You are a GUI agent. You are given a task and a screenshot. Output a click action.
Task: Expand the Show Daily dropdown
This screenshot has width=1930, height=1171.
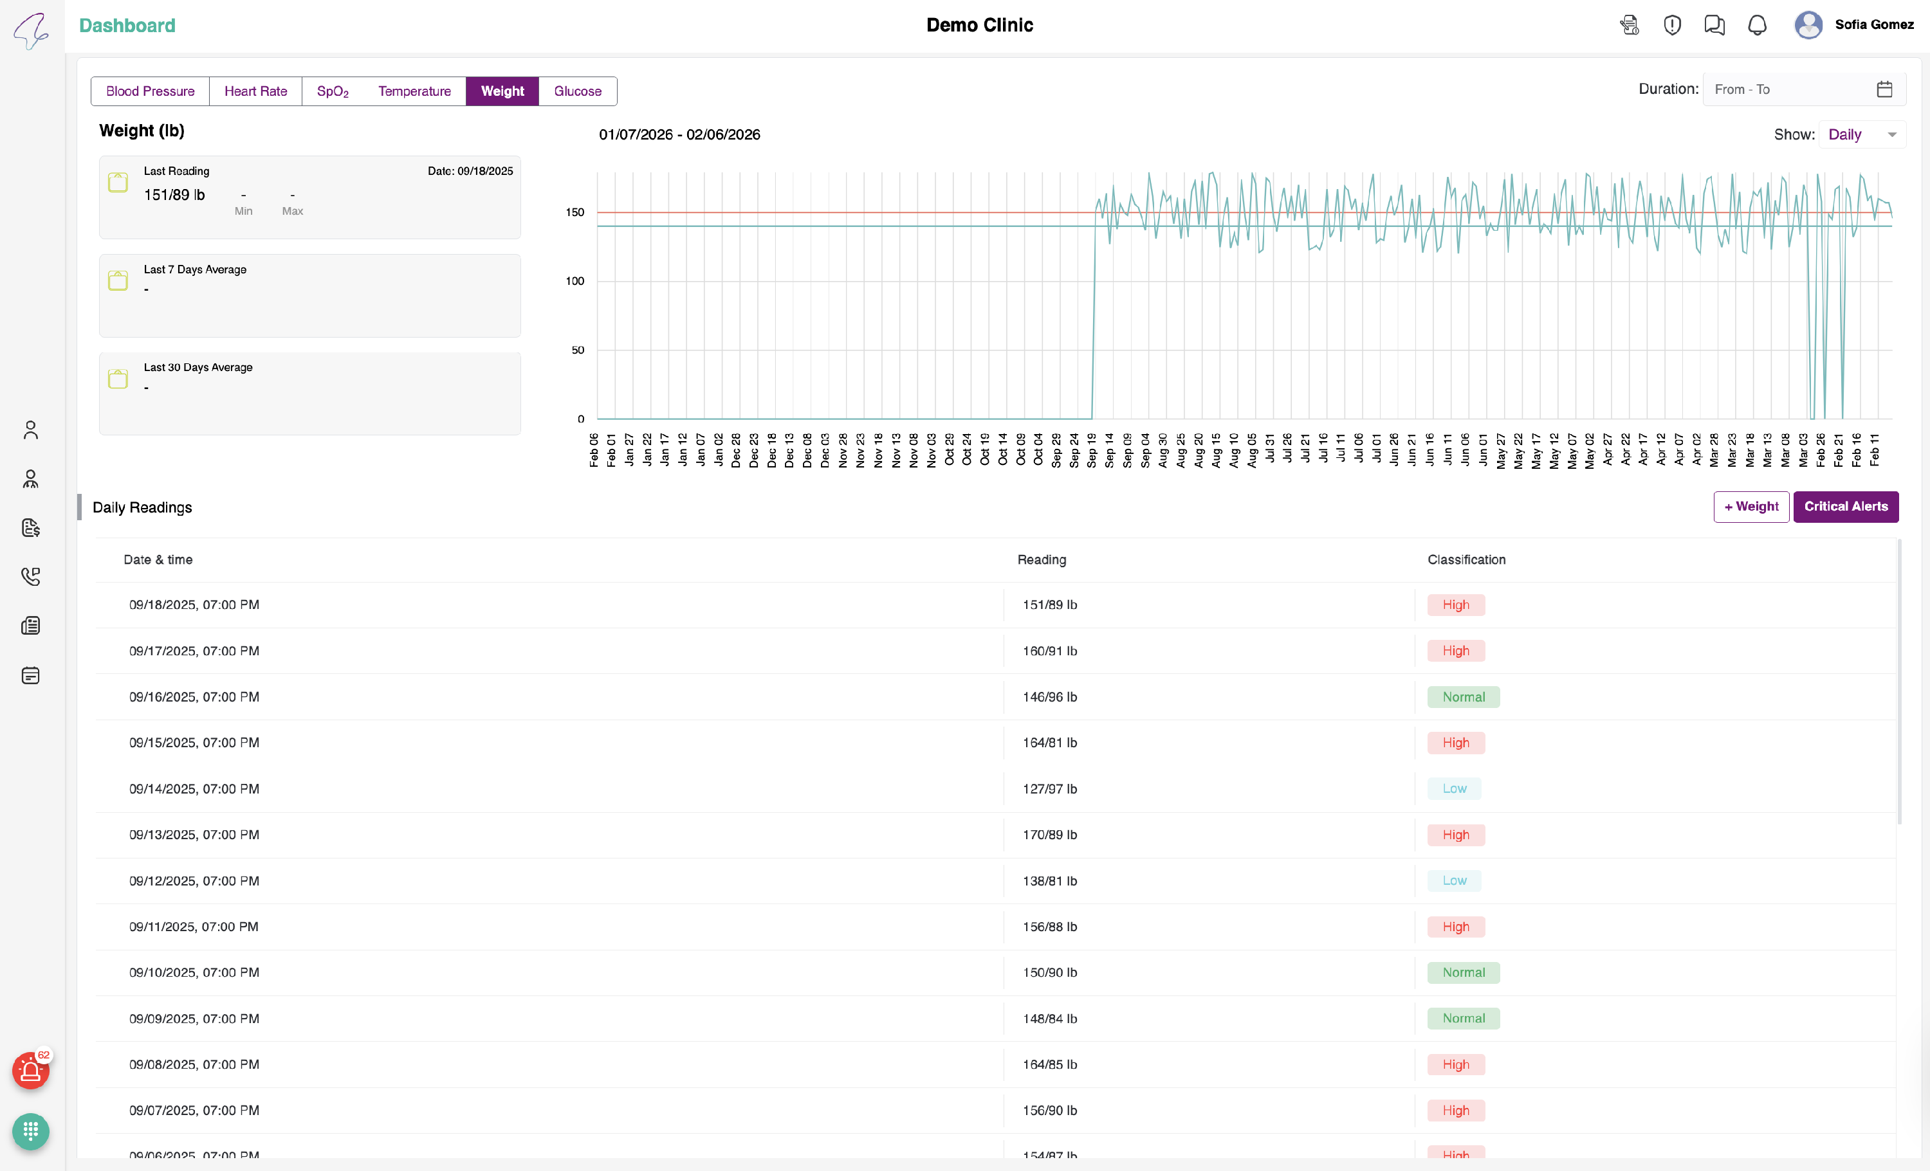click(x=1862, y=134)
